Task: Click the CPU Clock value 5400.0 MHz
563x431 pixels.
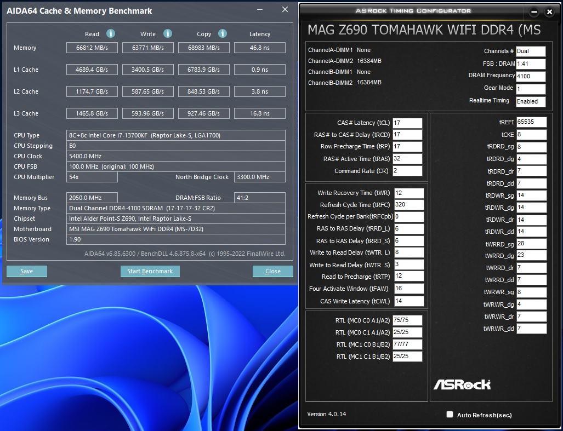Action: pyautogui.click(x=176, y=156)
